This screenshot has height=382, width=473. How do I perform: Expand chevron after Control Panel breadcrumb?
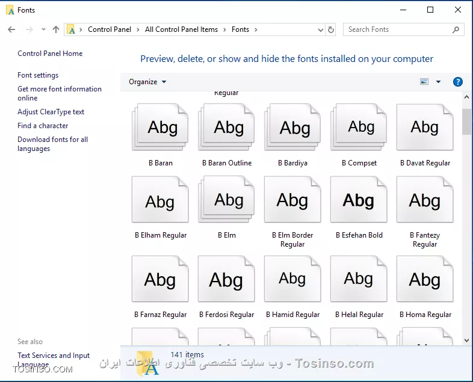pyautogui.click(x=138, y=29)
